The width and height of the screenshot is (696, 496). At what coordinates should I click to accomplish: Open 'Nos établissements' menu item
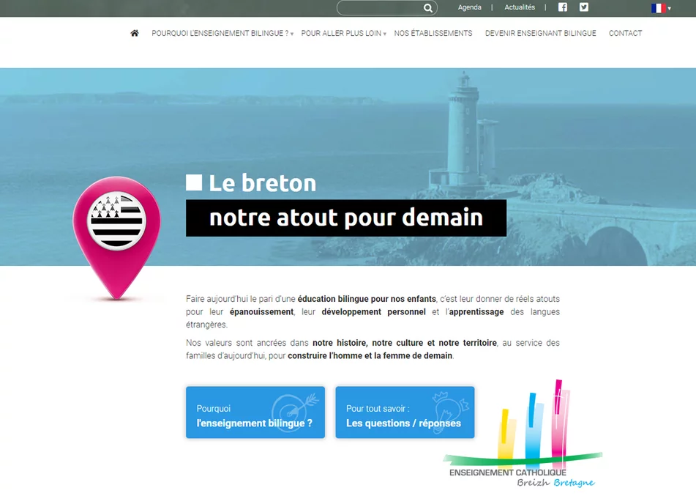(433, 33)
